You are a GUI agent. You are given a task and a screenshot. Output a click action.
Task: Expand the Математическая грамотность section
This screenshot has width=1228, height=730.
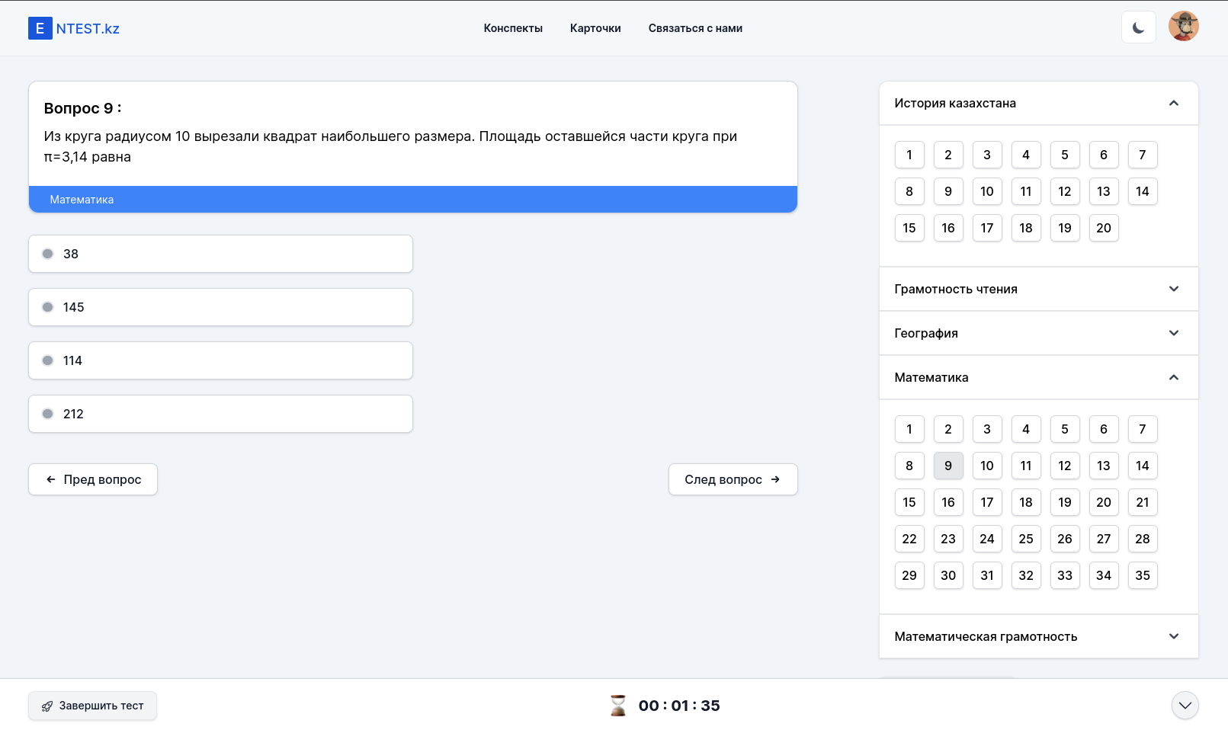1039,636
